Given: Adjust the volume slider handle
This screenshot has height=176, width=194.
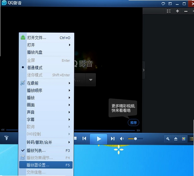Looking at the screenshot, I should [135, 139].
